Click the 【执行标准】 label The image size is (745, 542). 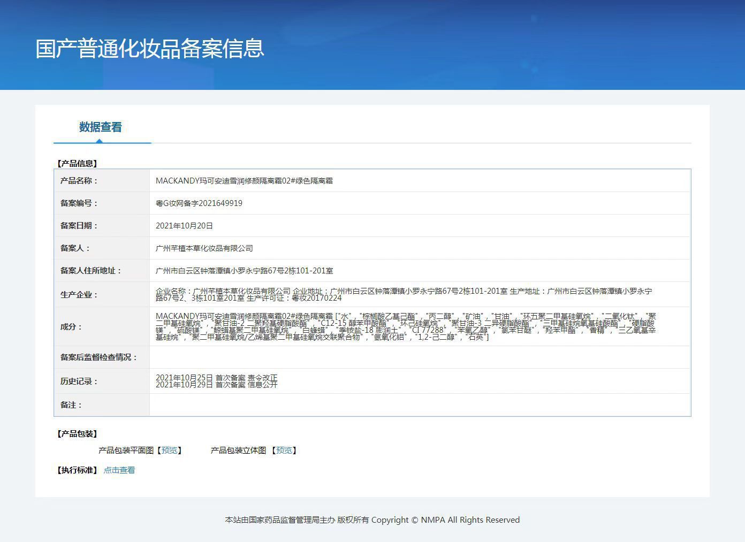click(x=77, y=470)
